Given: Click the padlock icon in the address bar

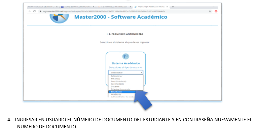Looking at the screenshot, I should pos(40,11).
